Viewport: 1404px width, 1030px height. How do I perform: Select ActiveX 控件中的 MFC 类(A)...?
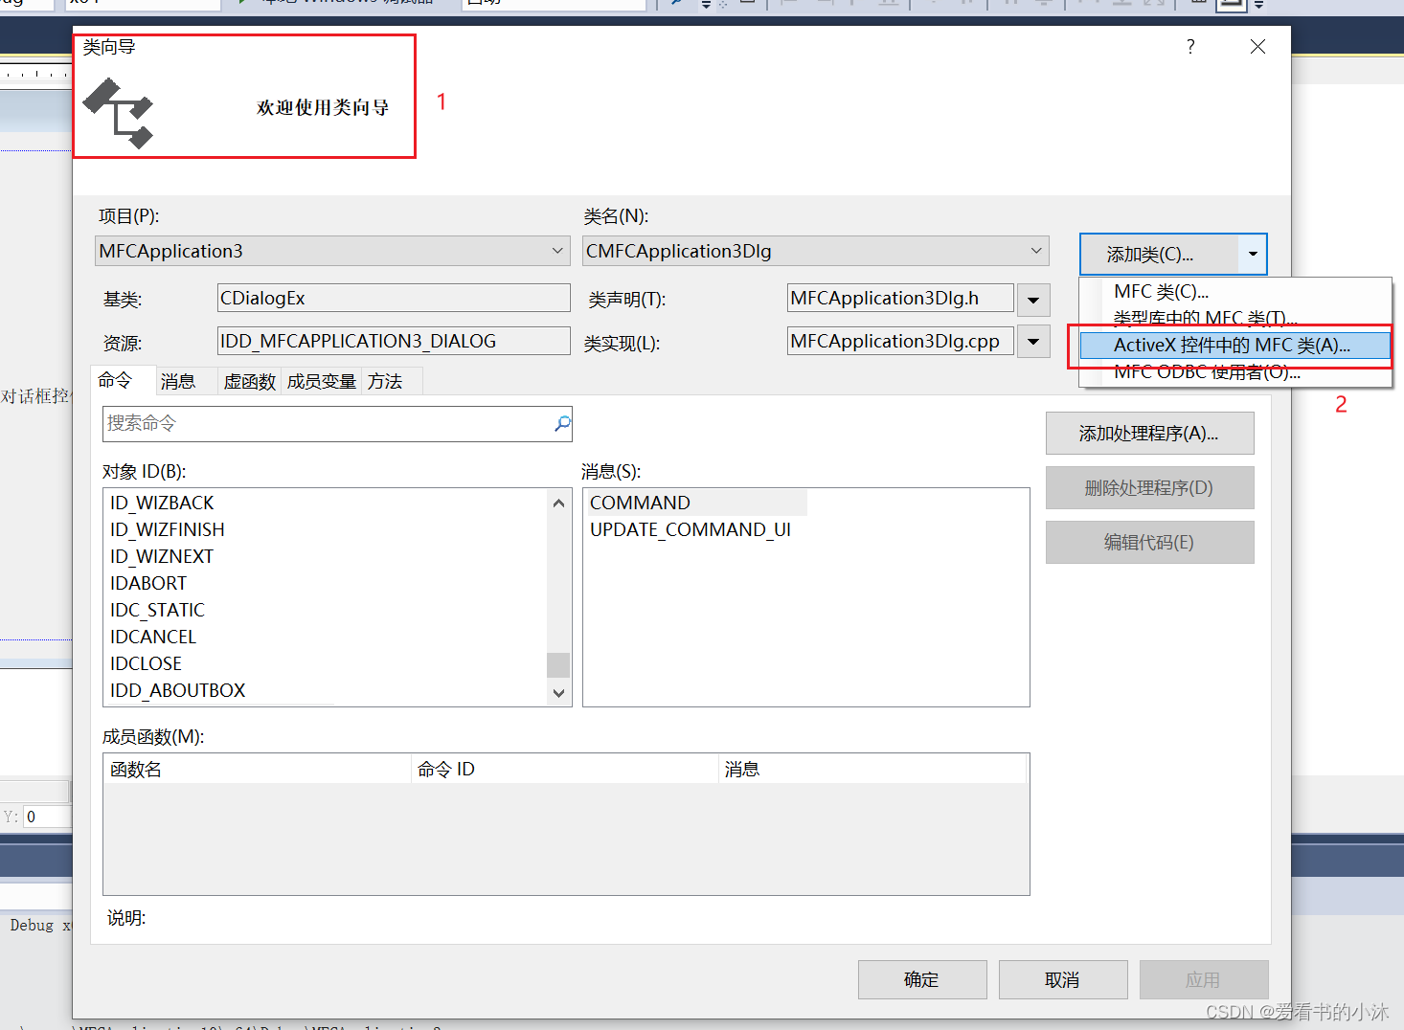click(1235, 345)
